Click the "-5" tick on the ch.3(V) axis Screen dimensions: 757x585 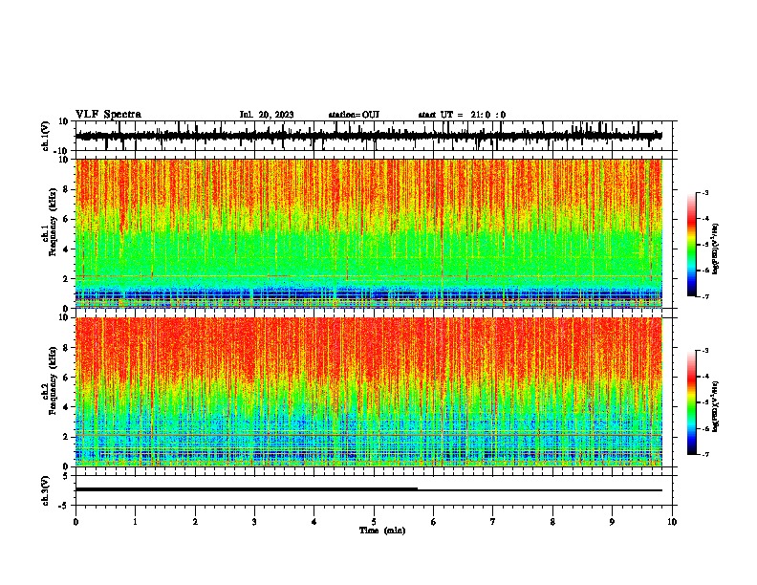pos(65,506)
